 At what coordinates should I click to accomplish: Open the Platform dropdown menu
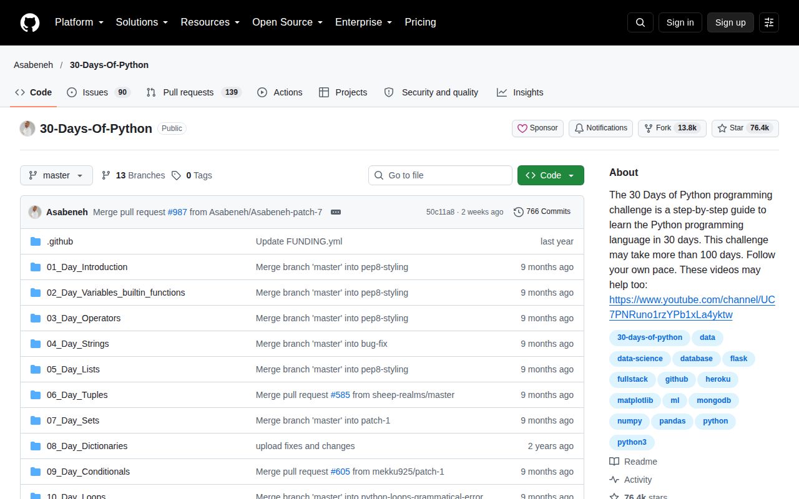coord(79,22)
